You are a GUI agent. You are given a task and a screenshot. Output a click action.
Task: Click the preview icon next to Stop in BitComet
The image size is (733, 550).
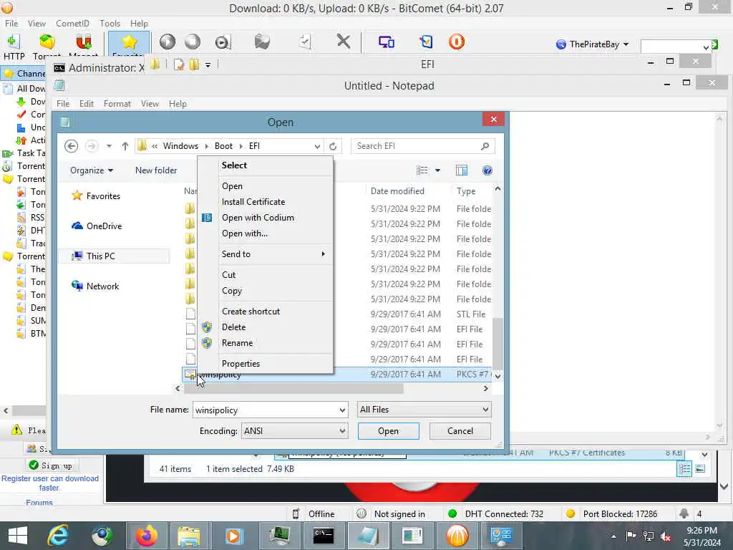(223, 42)
